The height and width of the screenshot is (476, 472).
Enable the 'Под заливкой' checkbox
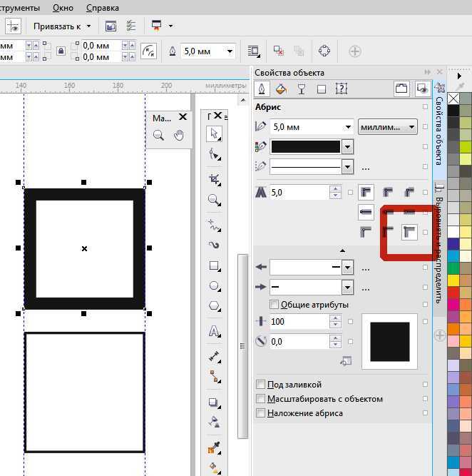tap(261, 385)
